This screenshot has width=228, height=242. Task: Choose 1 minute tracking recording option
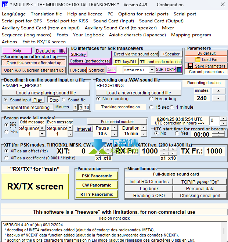tap(172, 107)
